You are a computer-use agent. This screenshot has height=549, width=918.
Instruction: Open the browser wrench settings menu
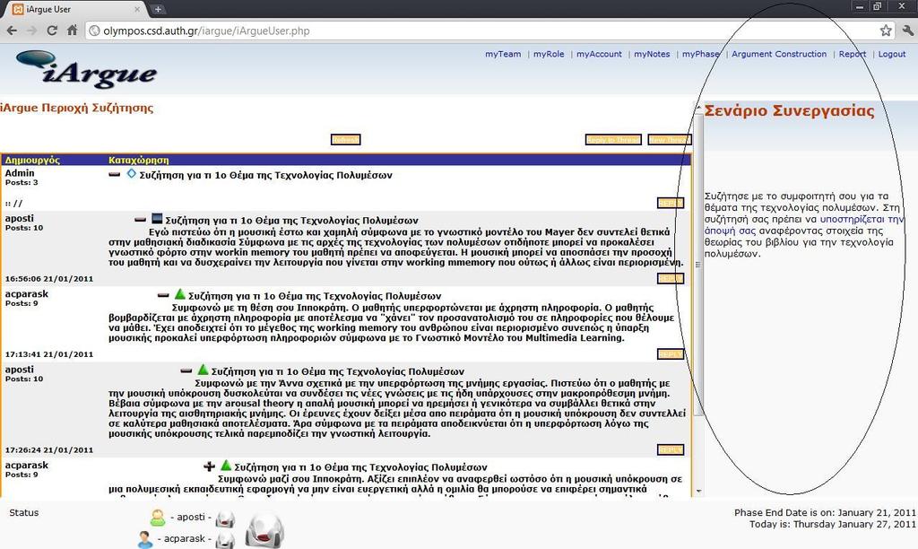point(907,30)
